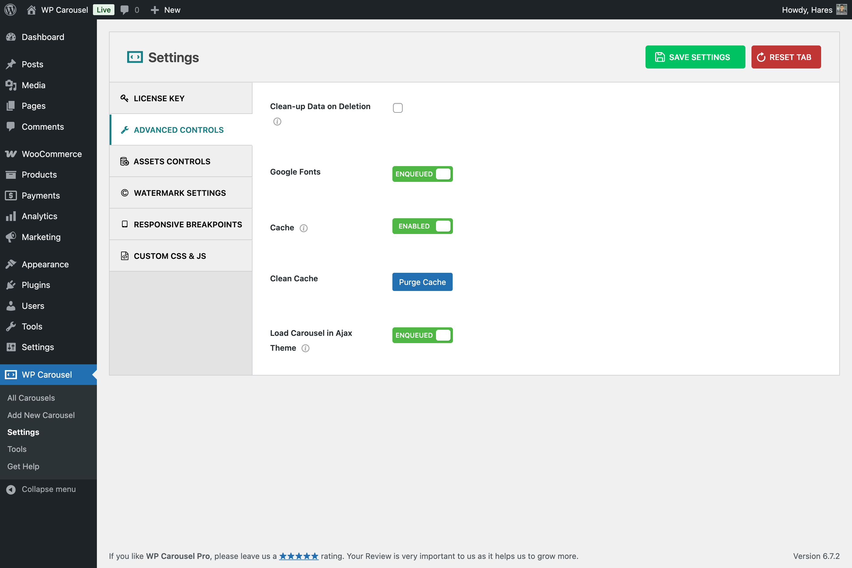Toggle the Google Fonts Enqueued switch
Viewport: 852px width, 568px height.
click(x=422, y=174)
